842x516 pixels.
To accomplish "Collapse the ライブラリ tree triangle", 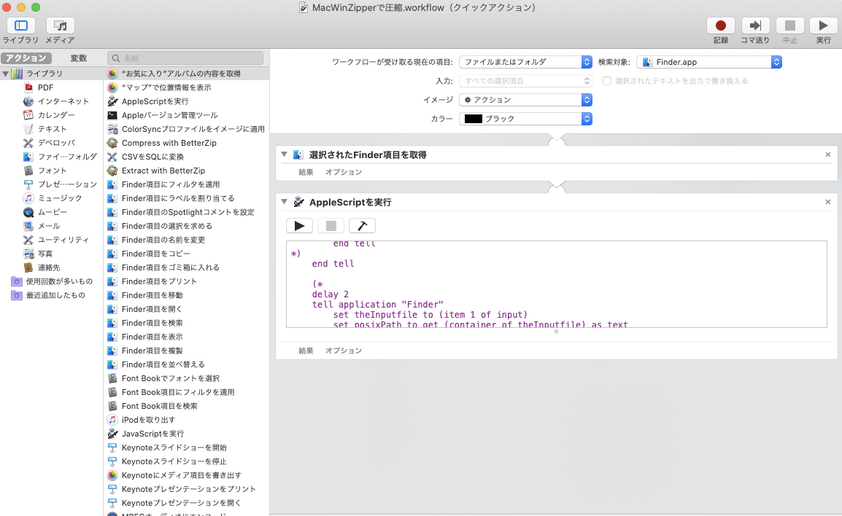I will tap(5, 74).
